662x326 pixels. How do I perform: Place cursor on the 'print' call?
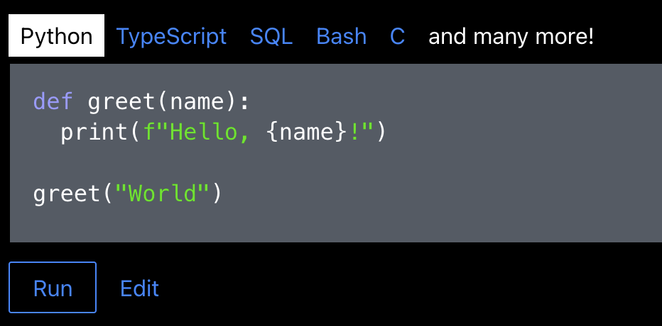[x=94, y=133]
